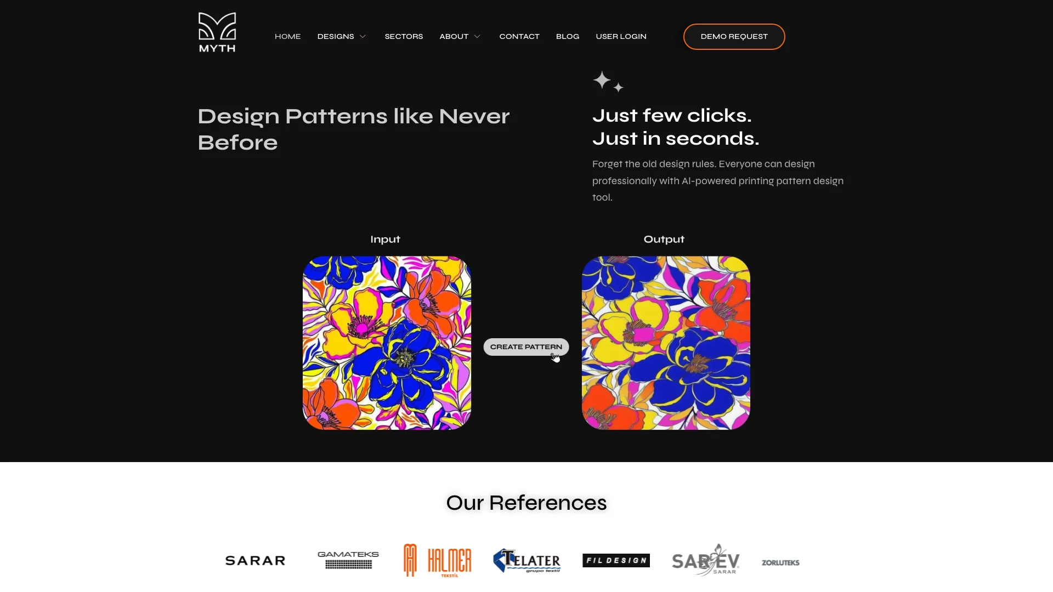The image size is (1053, 592).
Task: Select the CONTACT menu item
Action: 519,36
